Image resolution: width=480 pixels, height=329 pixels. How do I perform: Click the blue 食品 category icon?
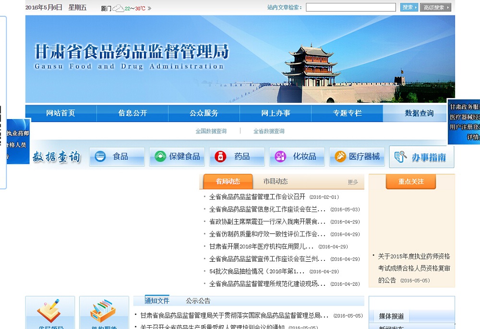pyautogui.click(x=100, y=156)
